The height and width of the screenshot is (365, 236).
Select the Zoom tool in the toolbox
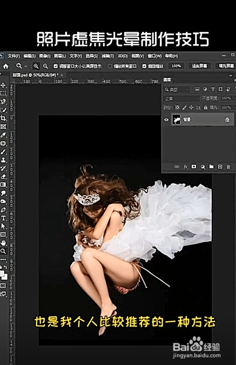point(3,251)
